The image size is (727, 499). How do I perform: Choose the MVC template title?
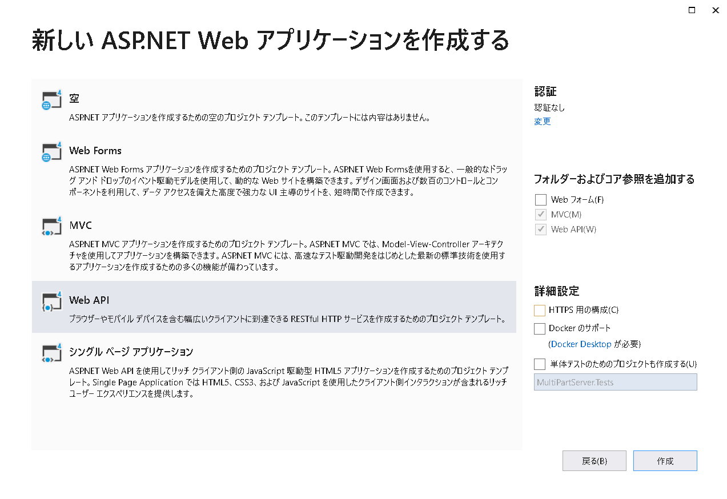pos(81,226)
